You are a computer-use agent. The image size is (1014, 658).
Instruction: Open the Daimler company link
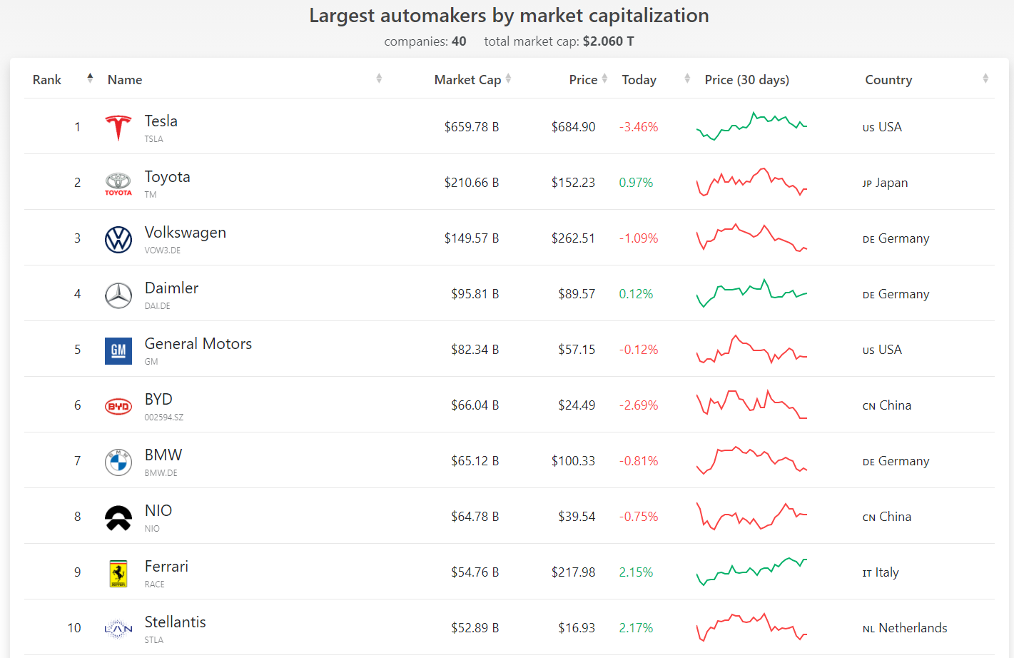(172, 288)
